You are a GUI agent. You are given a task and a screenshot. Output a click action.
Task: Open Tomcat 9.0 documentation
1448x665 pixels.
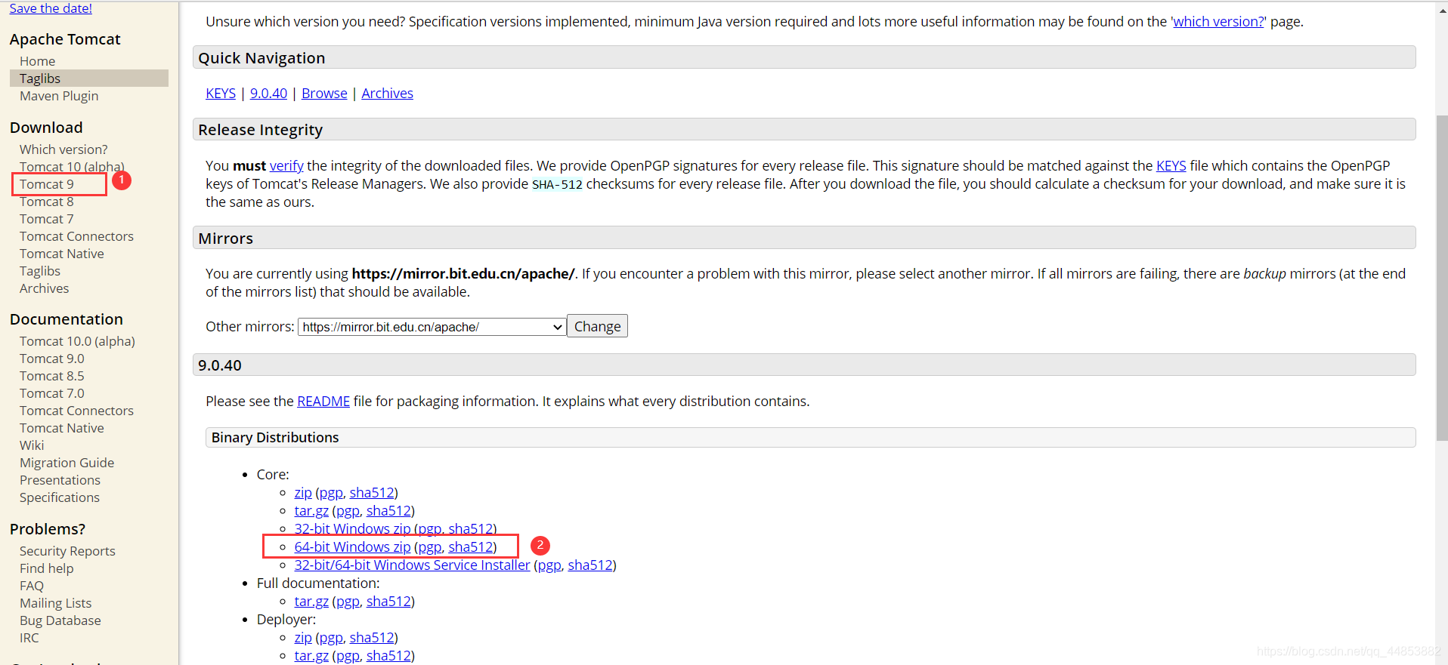click(52, 359)
